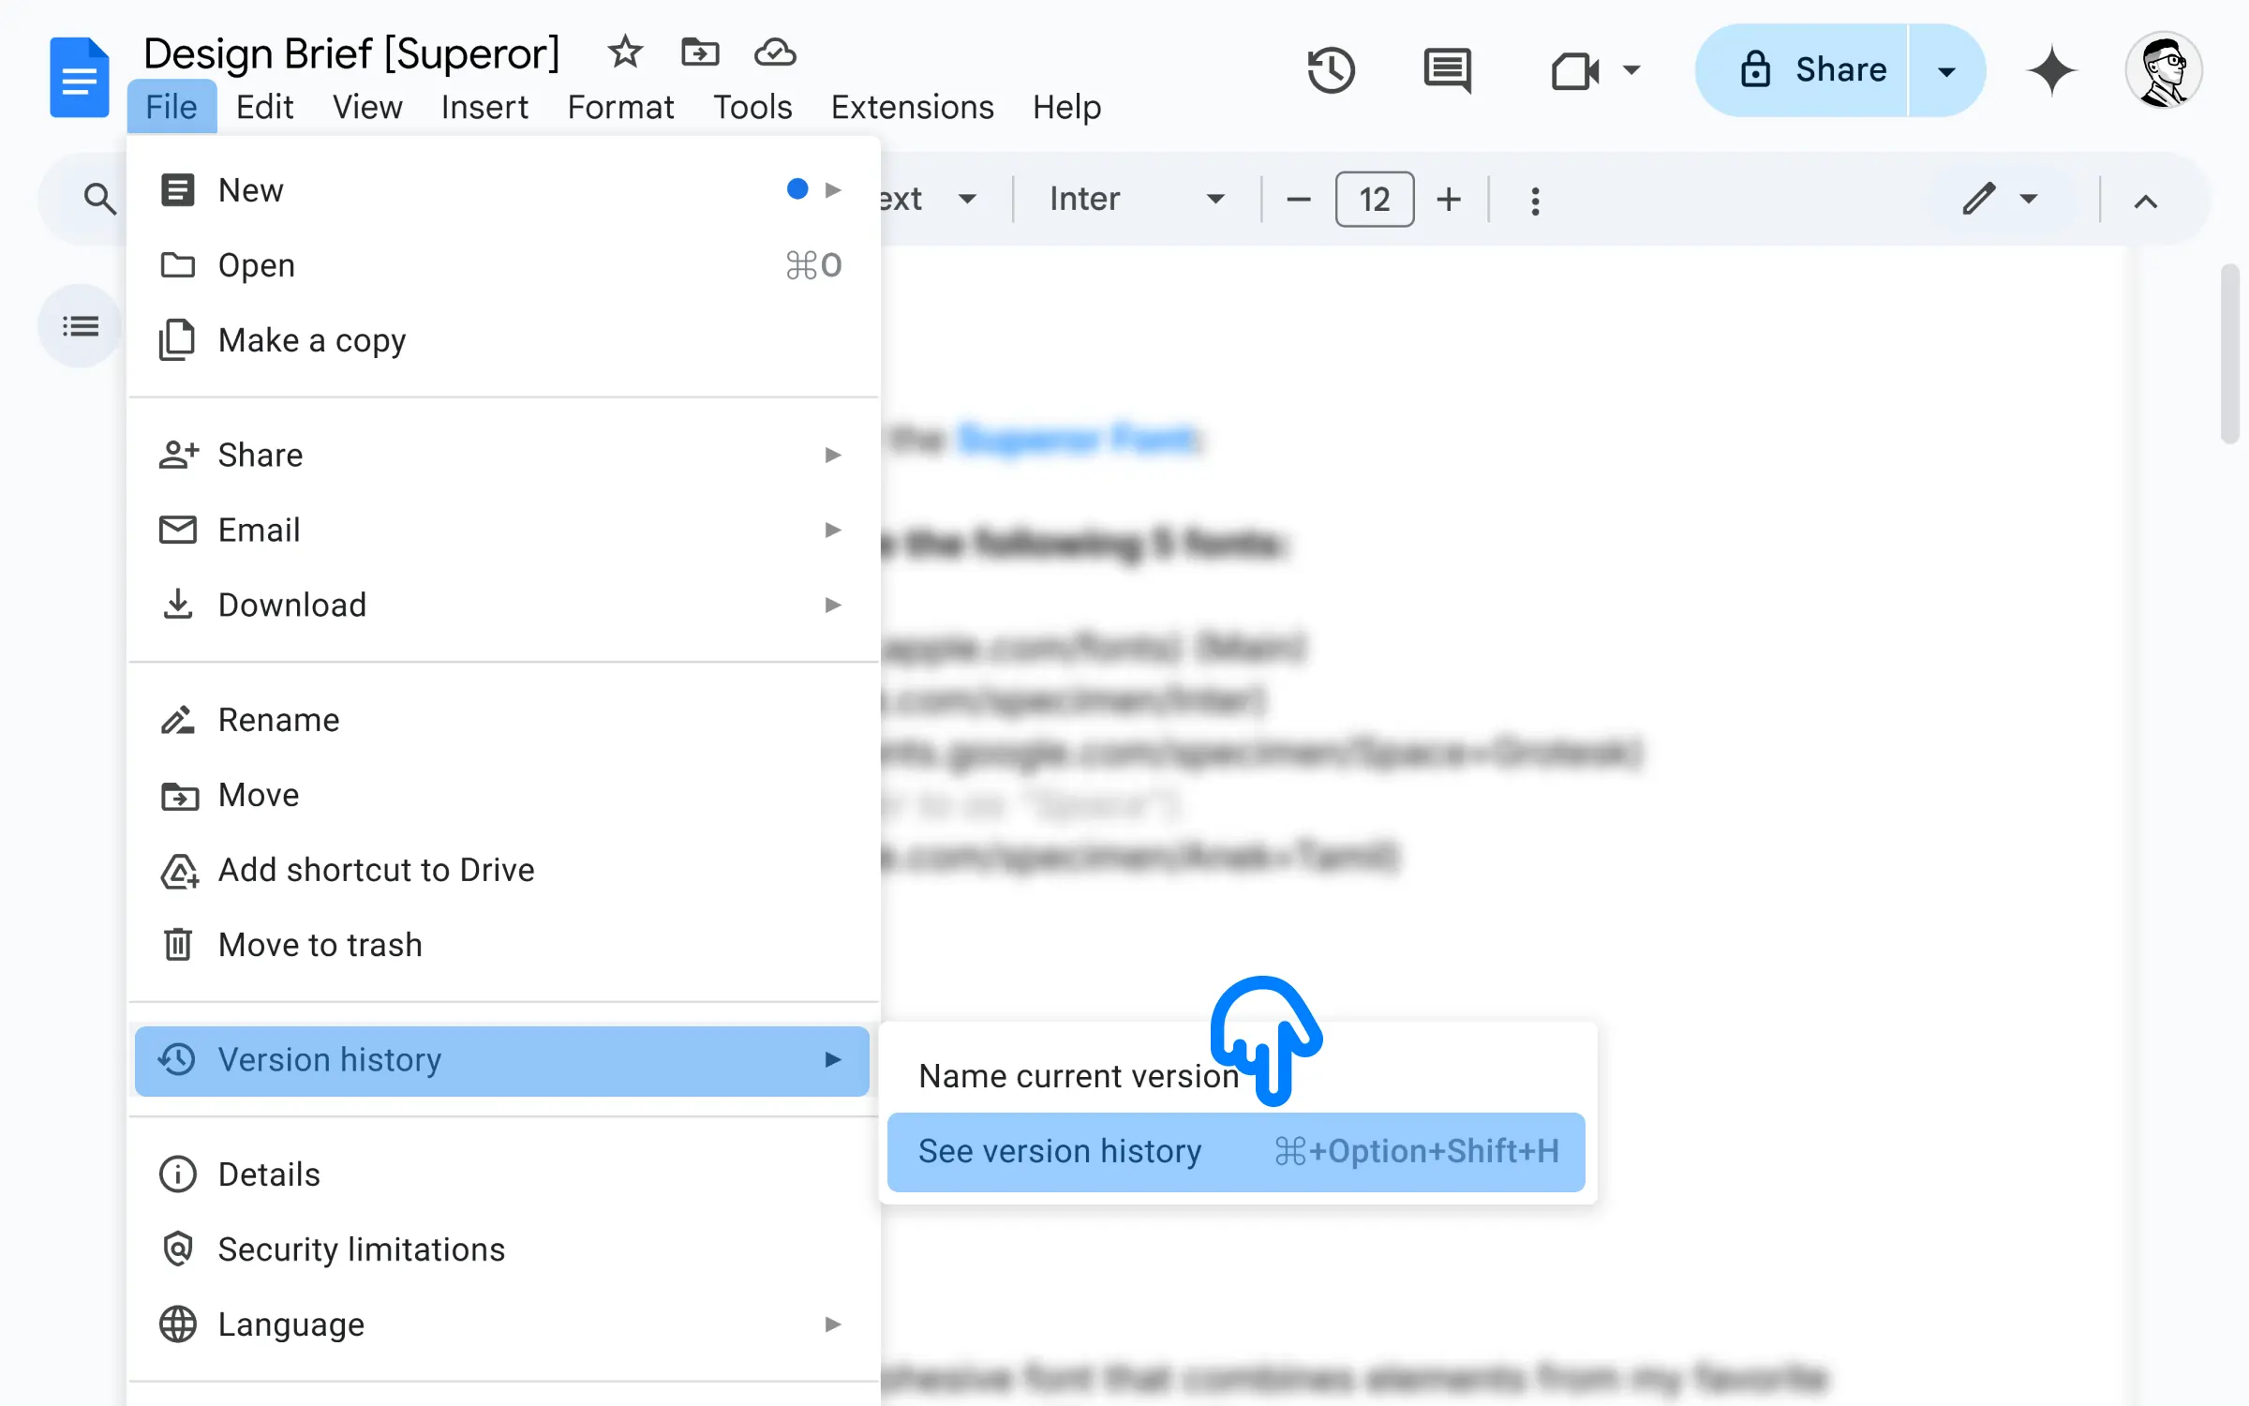Check cloud save status icon
Screen dimensions: 2249x1406
tap(775, 52)
